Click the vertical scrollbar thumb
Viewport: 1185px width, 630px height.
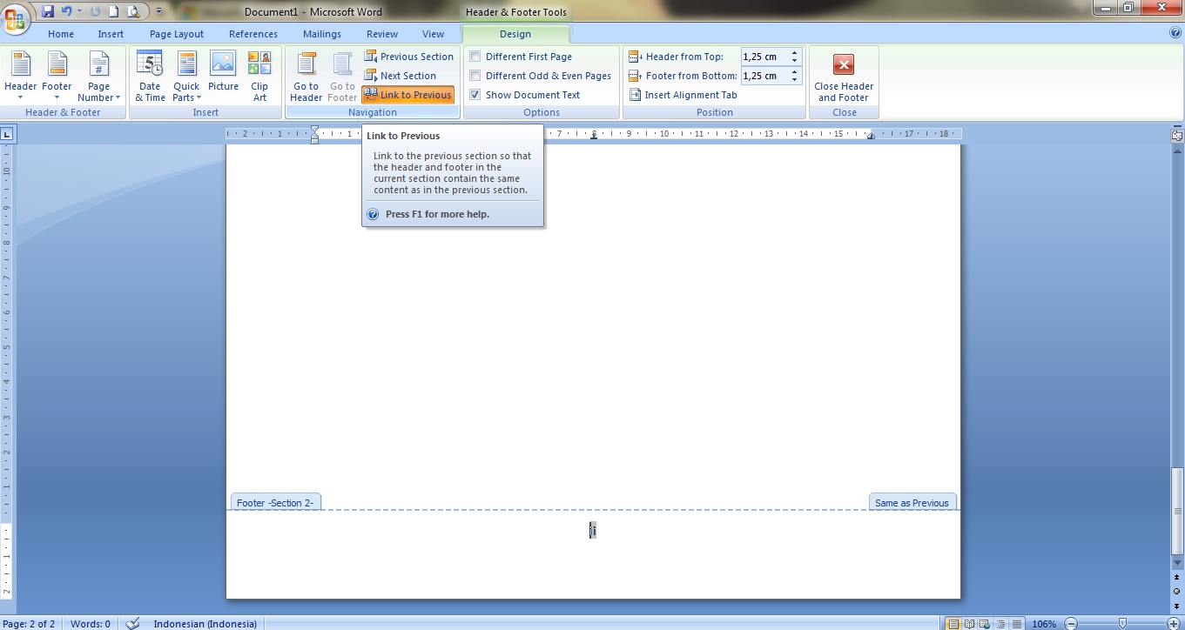coord(1177,511)
